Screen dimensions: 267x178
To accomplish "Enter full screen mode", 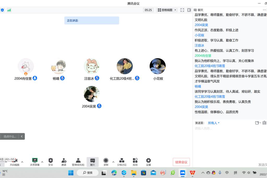I will (182, 10).
